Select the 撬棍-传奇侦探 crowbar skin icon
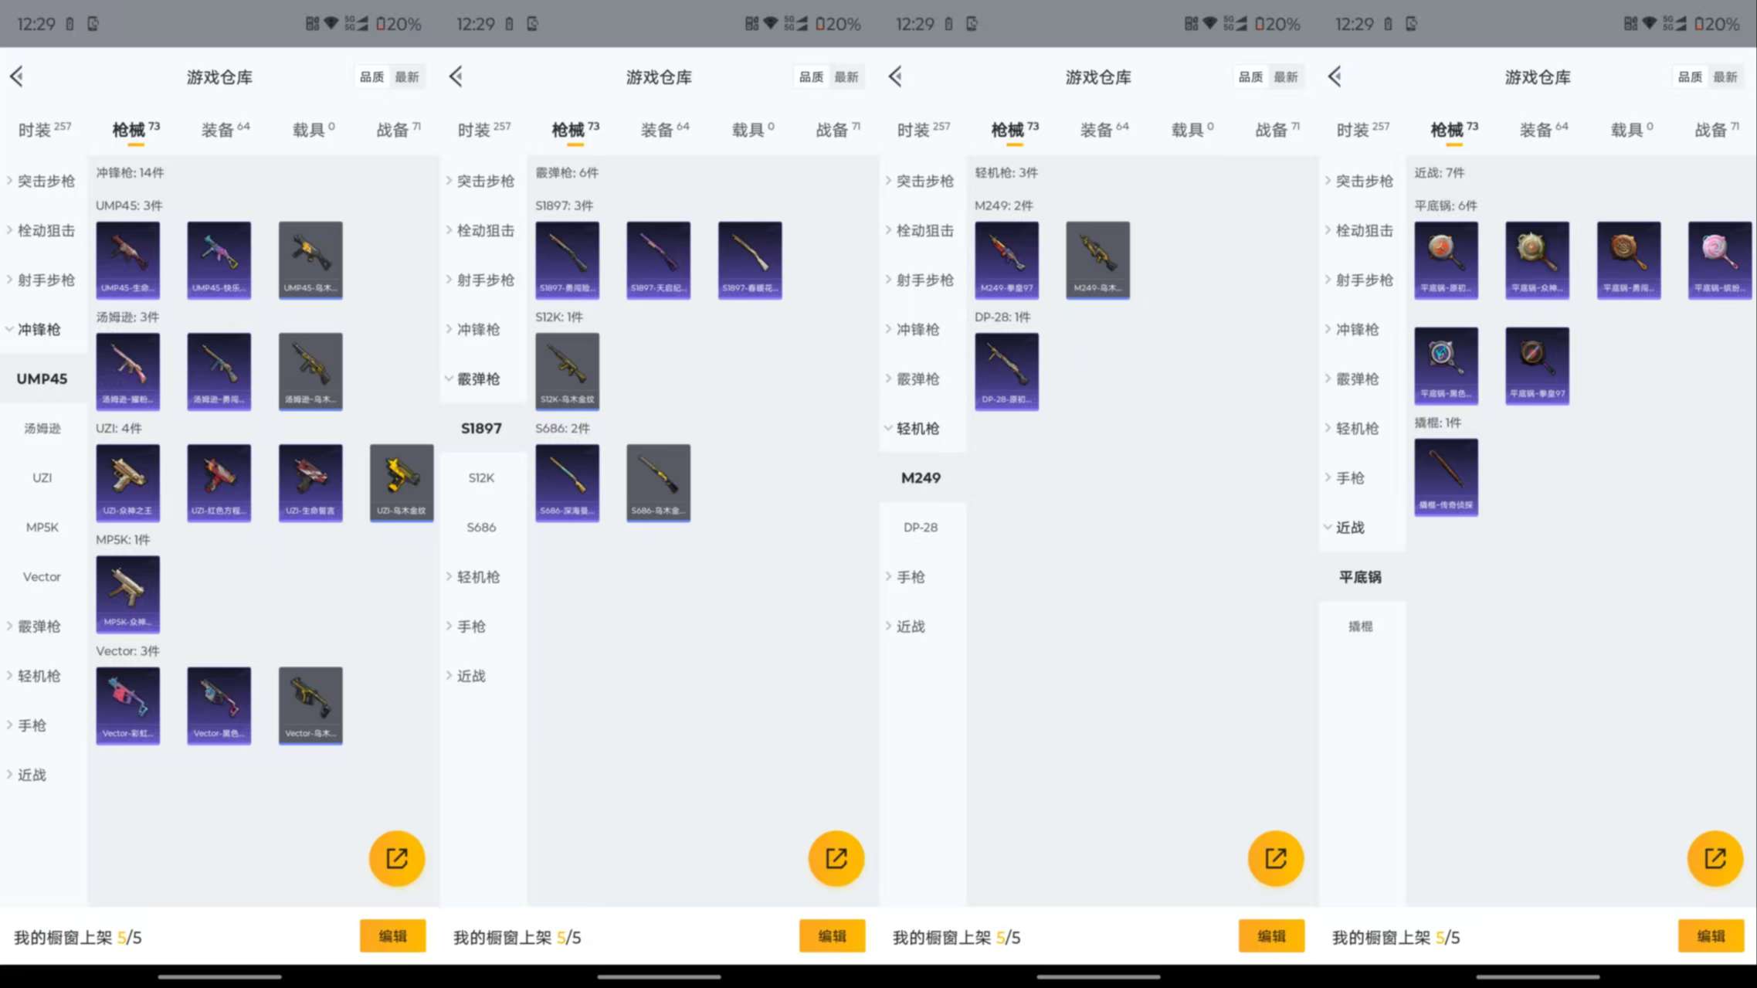Screen dimensions: 1757x988 (x=1445, y=477)
